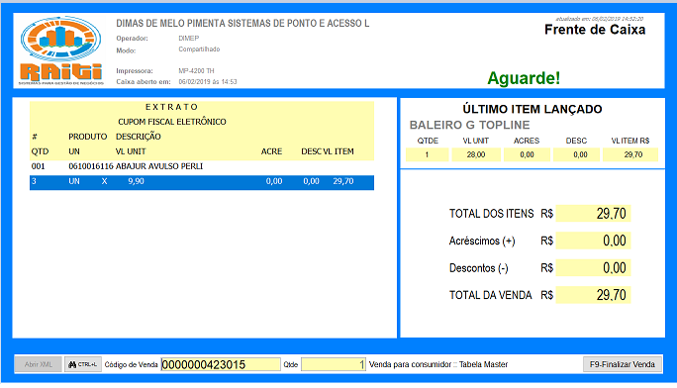Click the TOTAL DOS ITENS value 29,70
677x388 pixels.
click(x=593, y=214)
